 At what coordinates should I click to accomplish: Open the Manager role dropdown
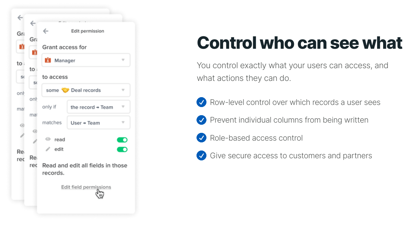point(86,60)
